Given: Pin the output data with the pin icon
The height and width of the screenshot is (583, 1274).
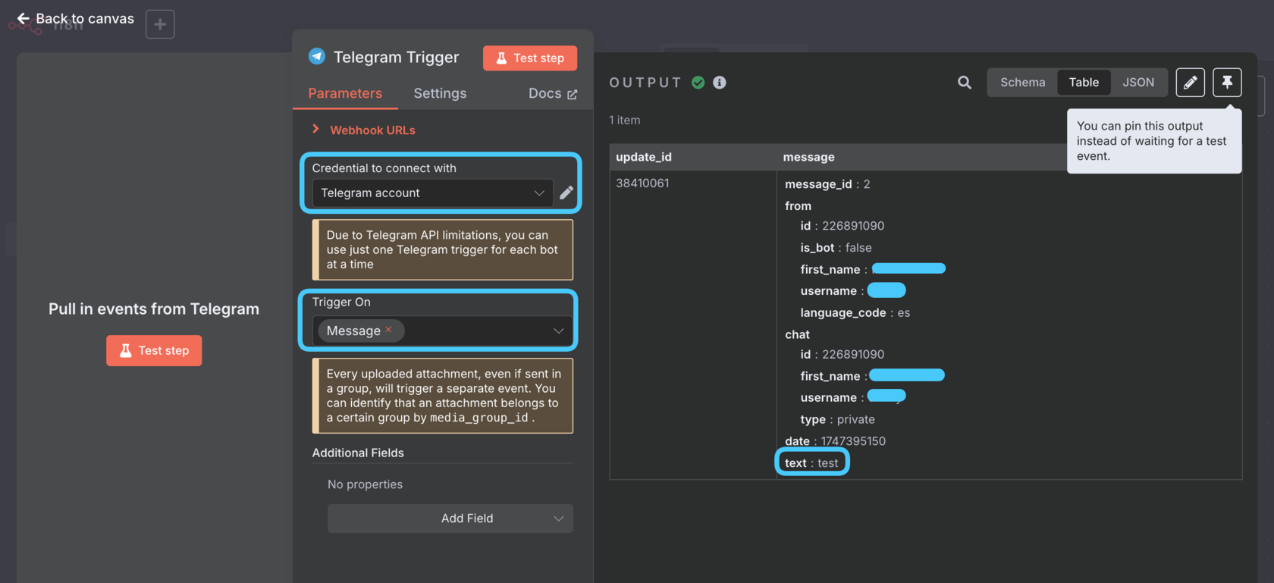Looking at the screenshot, I should pos(1227,82).
